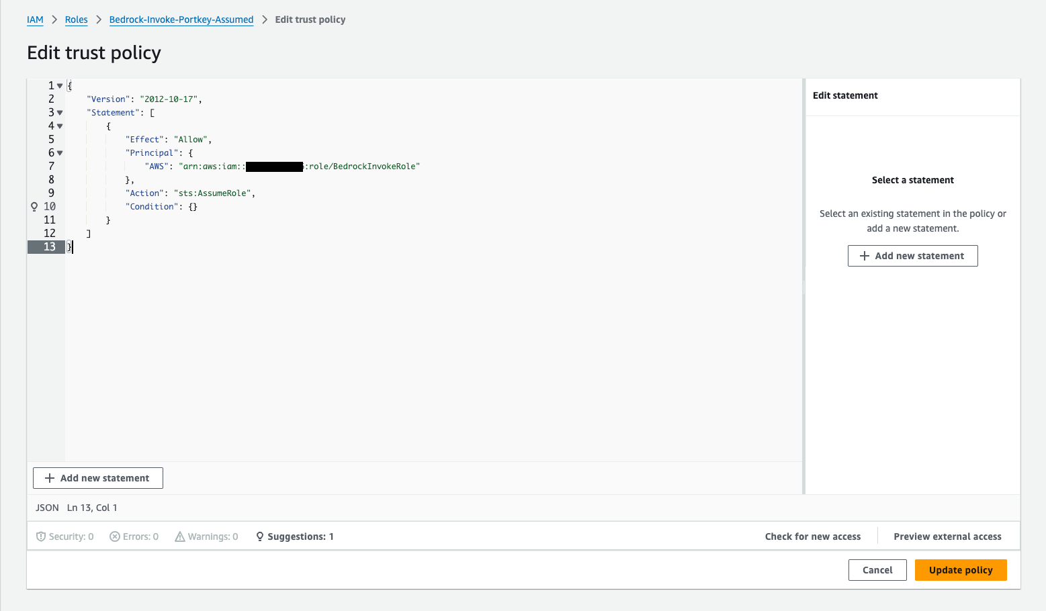Open the IAM breadcrumb link
Viewport: 1046px width, 611px height.
pos(35,19)
